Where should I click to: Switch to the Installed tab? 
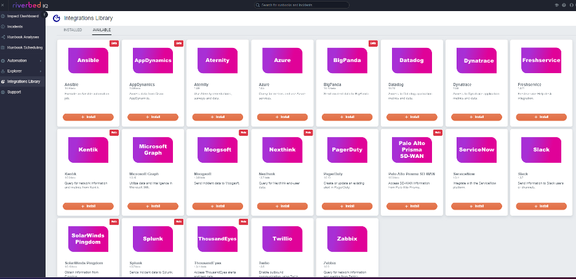click(73, 30)
